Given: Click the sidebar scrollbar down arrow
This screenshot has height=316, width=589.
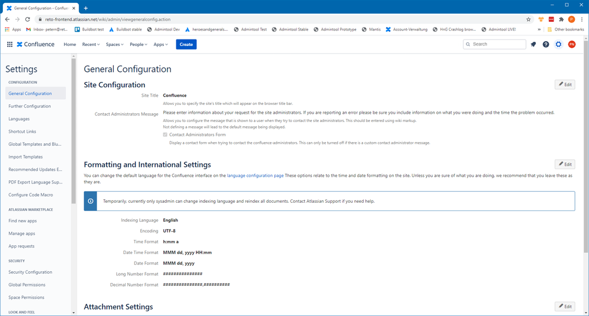Looking at the screenshot, I should [x=73, y=312].
